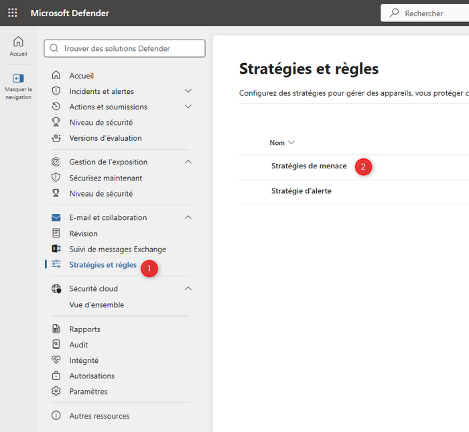This screenshot has height=432, width=469.
Task: Click the Exchange icon beside Suivi de messages
Action: point(56,248)
